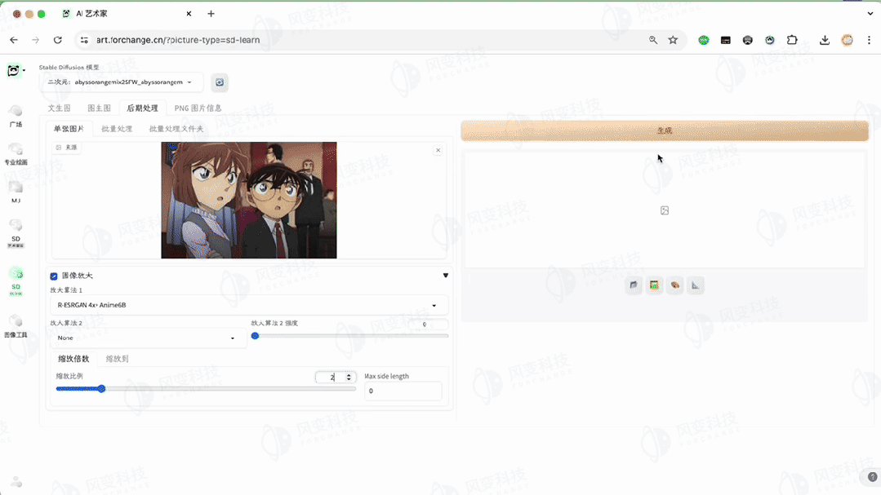881x495 pixels.
Task: Reload the current page
Action: tap(57, 40)
